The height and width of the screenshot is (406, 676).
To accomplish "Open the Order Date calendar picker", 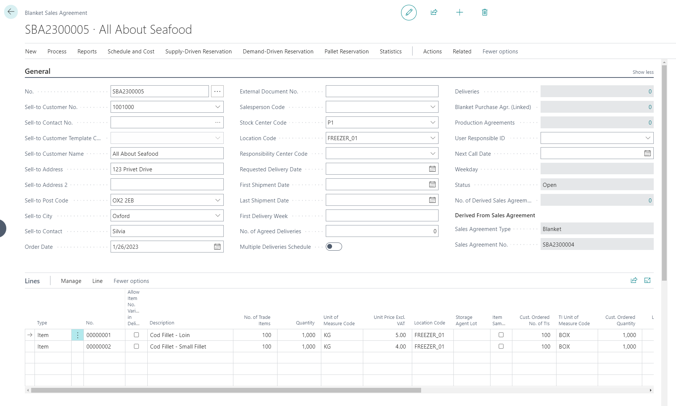I will click(x=217, y=247).
